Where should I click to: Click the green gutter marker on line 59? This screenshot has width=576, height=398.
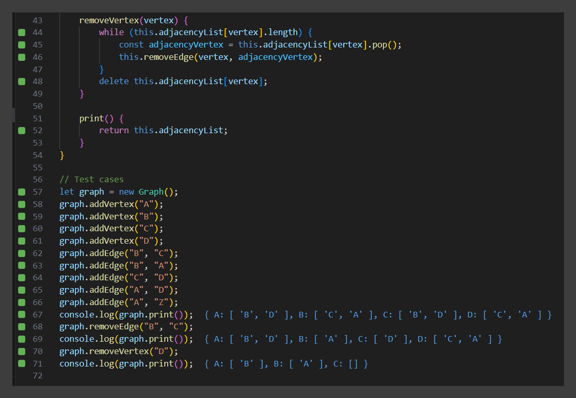22,216
